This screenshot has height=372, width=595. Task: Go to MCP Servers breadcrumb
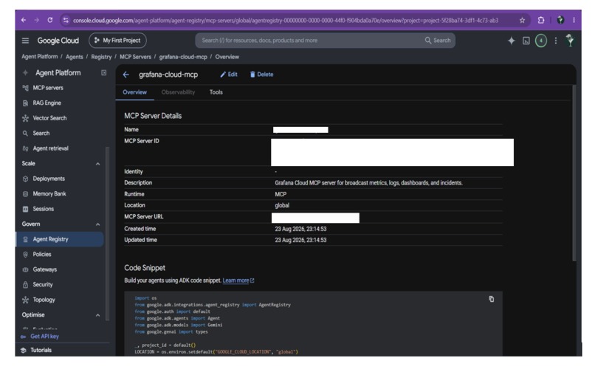[136, 57]
